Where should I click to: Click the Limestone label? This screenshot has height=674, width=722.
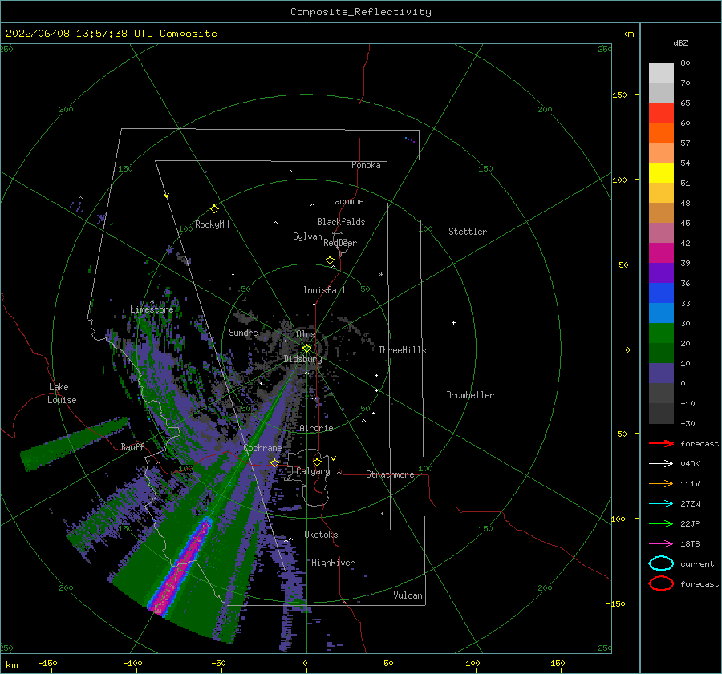(x=152, y=309)
